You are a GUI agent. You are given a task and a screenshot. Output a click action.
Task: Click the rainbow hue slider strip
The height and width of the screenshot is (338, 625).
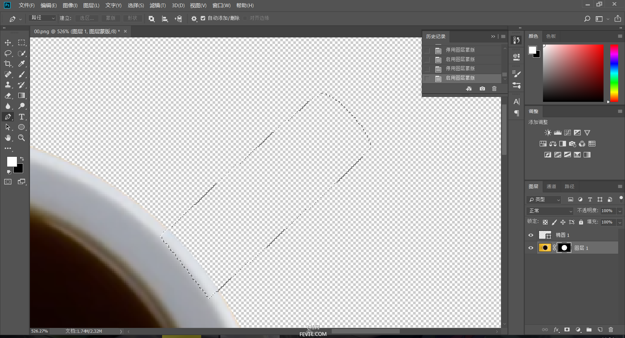coord(614,73)
